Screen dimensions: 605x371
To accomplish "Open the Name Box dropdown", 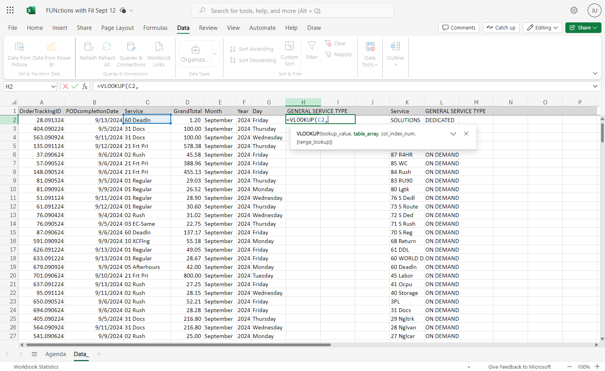I will coord(53,86).
